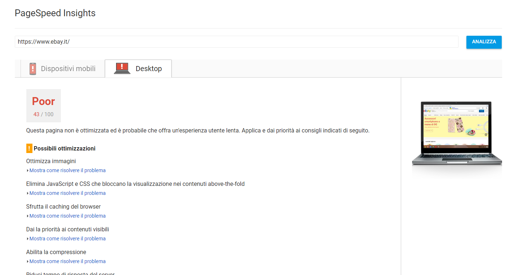Click the Poor score label
Viewport: 523px width, 275px height.
pyautogui.click(x=44, y=101)
